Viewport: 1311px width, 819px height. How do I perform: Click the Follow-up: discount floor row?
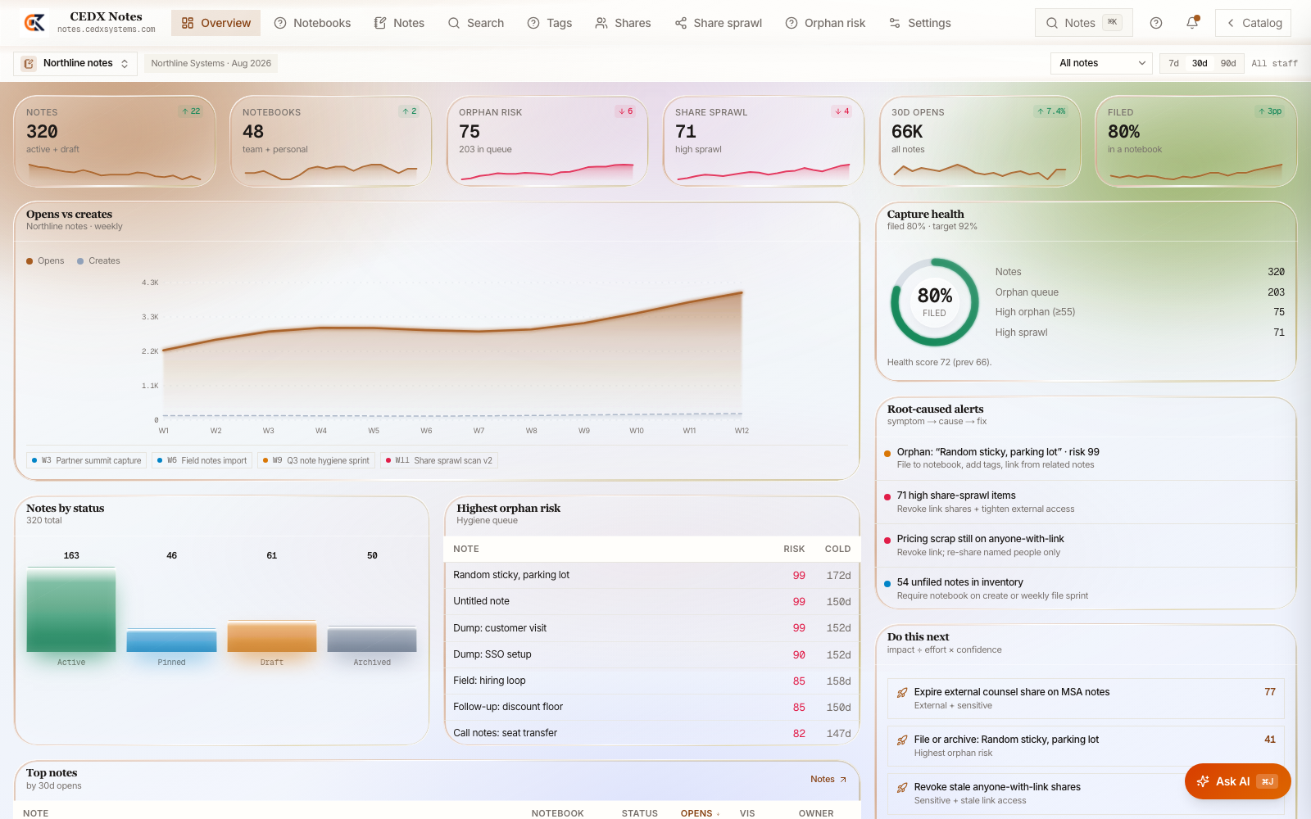coord(651,707)
